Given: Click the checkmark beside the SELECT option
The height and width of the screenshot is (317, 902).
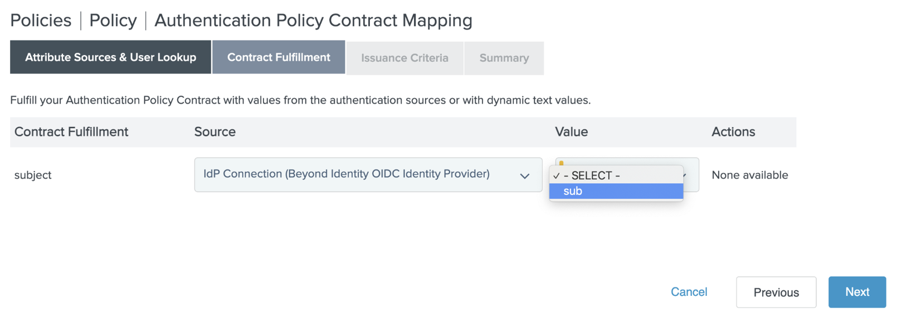Looking at the screenshot, I should [556, 175].
